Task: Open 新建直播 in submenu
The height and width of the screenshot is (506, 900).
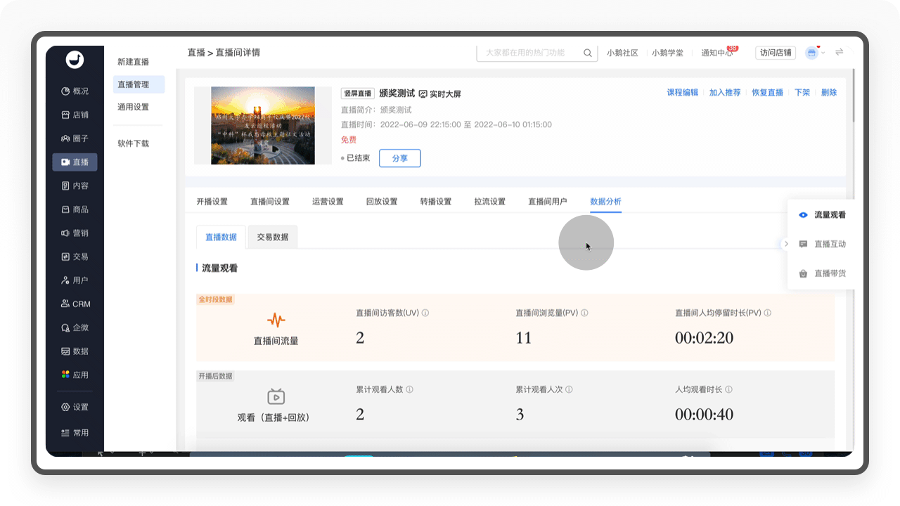Action: pyautogui.click(x=134, y=62)
